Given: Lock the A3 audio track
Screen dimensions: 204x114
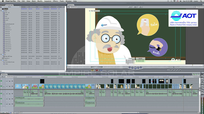Looking at the screenshot, I should (10, 99).
